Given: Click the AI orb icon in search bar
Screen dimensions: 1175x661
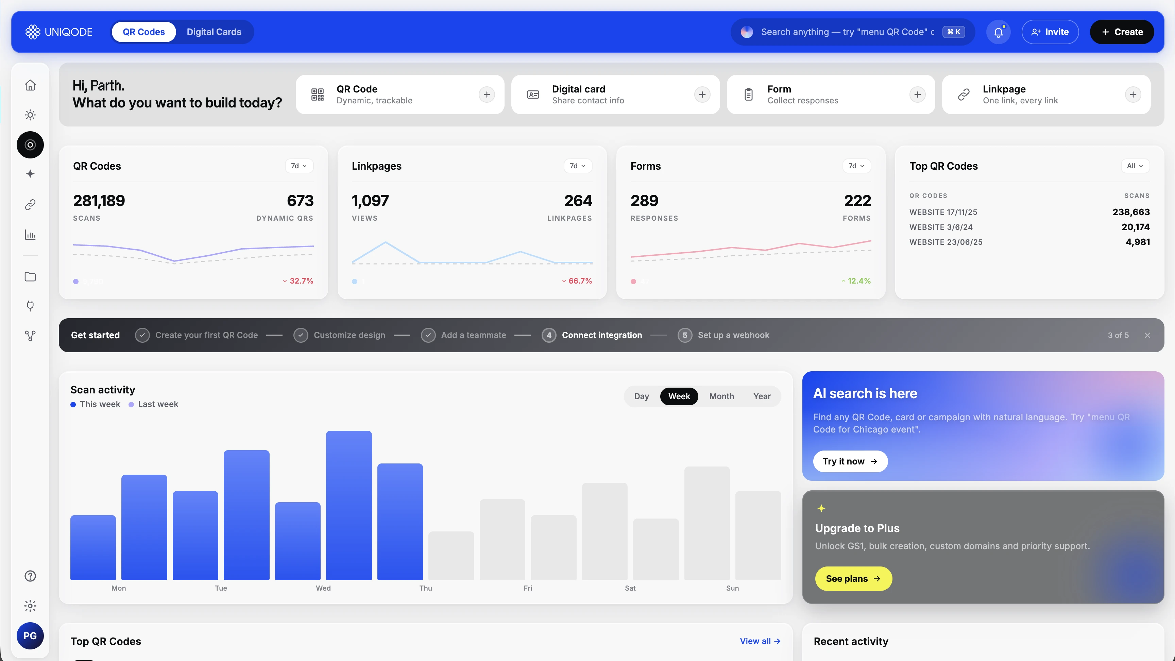Looking at the screenshot, I should tap(747, 32).
